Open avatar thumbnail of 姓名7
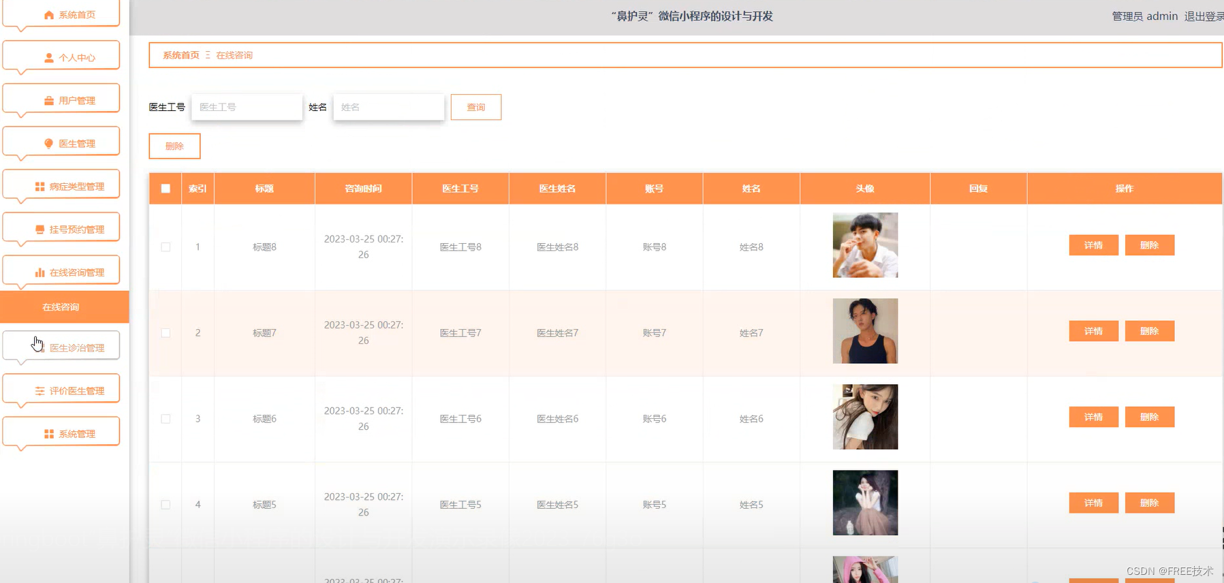This screenshot has height=583, width=1224. pos(865,331)
